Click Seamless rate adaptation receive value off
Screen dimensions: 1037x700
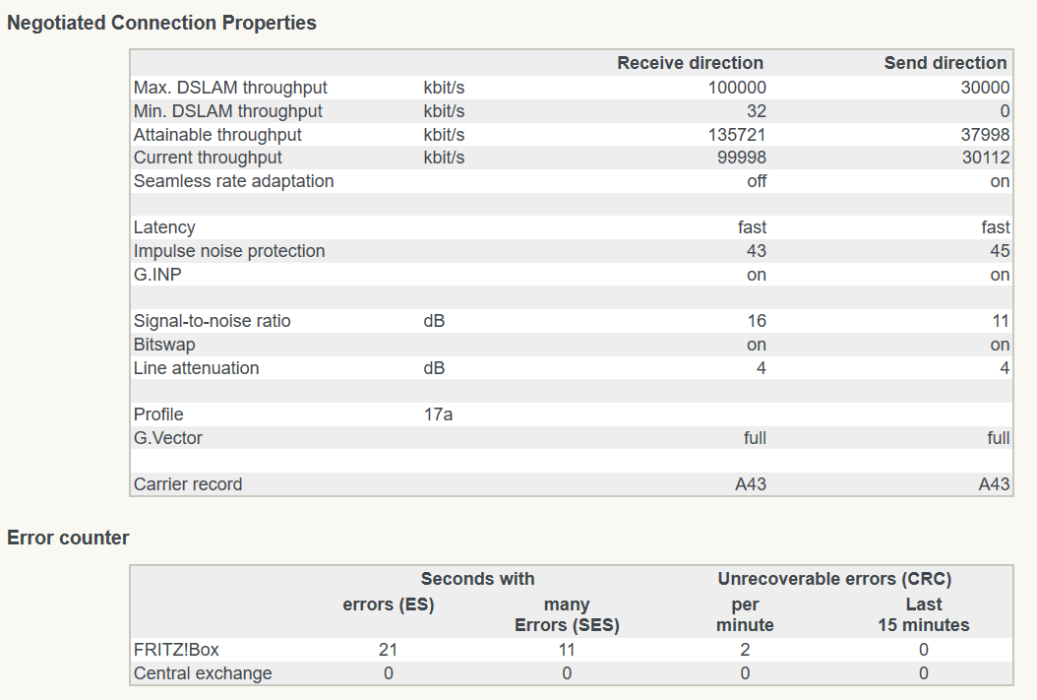[756, 181]
